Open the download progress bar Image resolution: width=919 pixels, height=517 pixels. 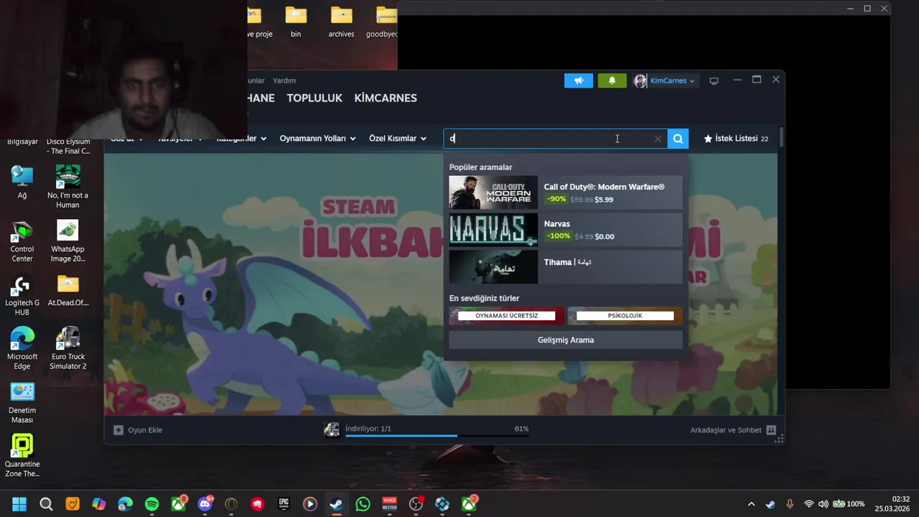437,435
